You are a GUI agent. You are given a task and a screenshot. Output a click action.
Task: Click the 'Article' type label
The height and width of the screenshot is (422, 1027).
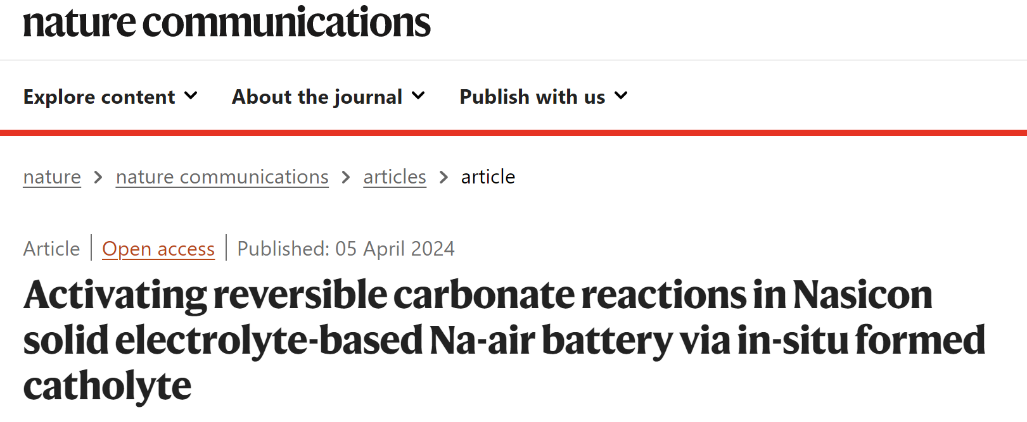coord(52,249)
